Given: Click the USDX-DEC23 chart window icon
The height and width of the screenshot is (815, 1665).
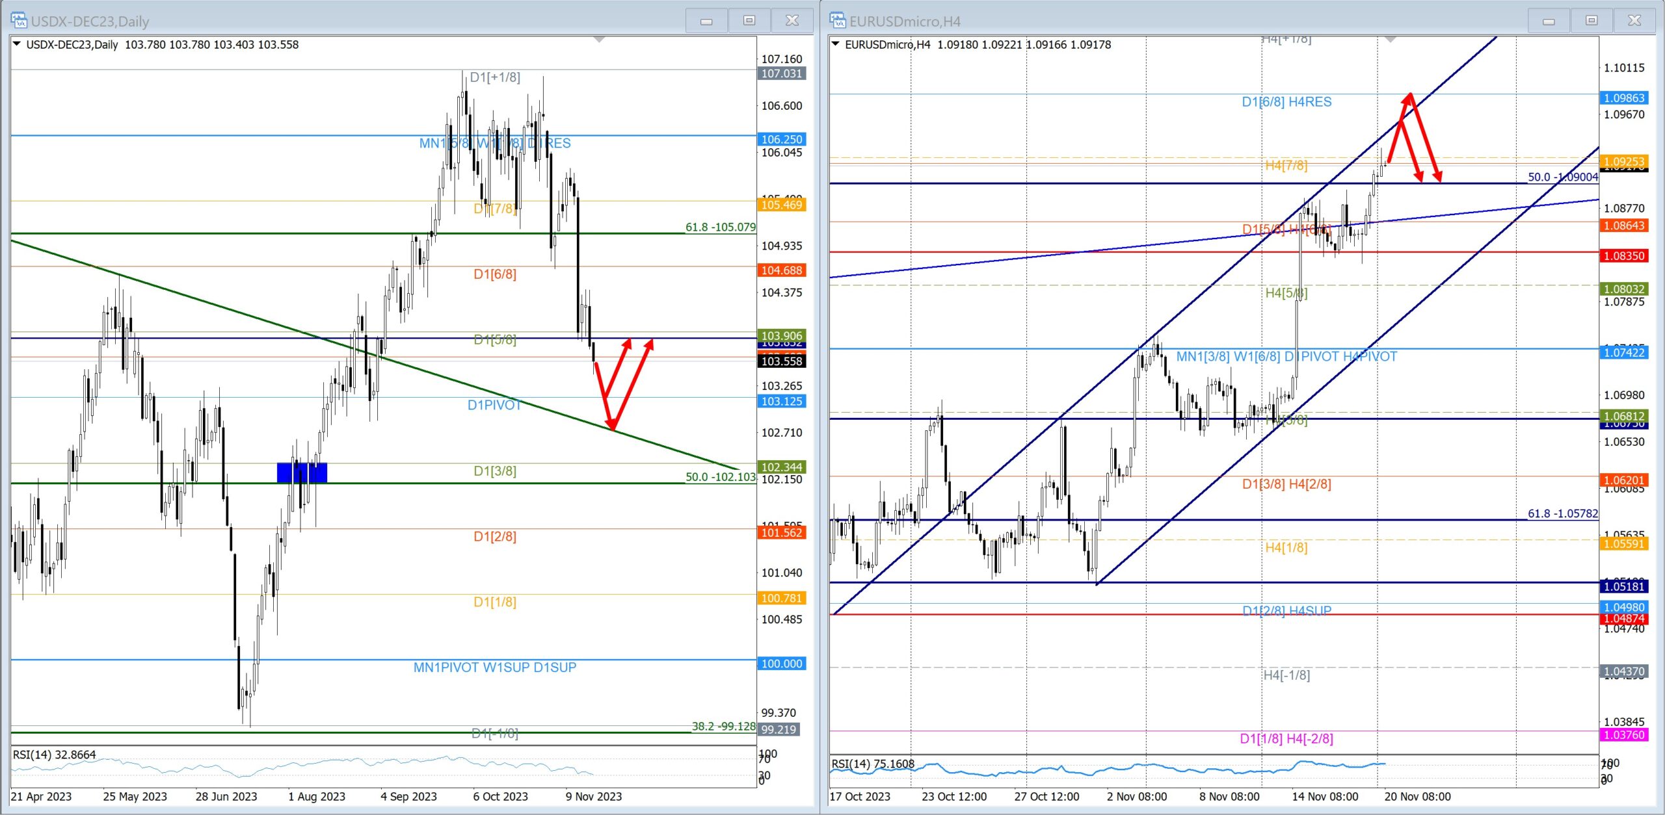Looking at the screenshot, I should (x=18, y=21).
